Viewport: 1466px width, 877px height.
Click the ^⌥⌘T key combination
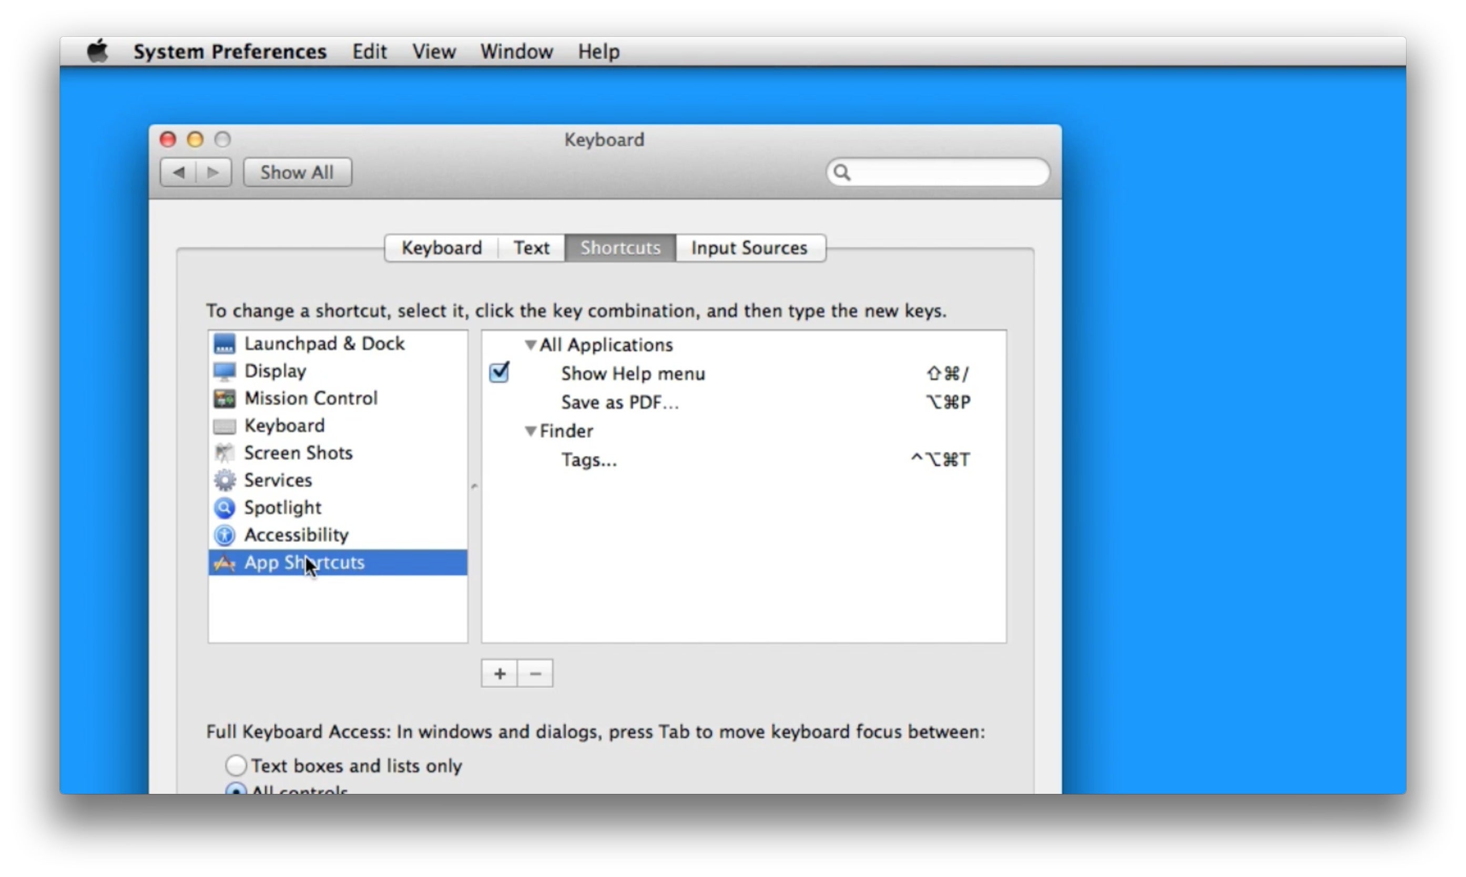click(940, 460)
